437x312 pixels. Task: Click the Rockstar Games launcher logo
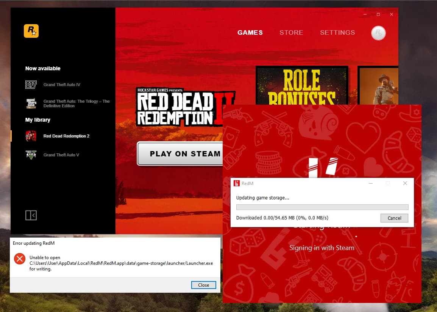click(x=31, y=31)
